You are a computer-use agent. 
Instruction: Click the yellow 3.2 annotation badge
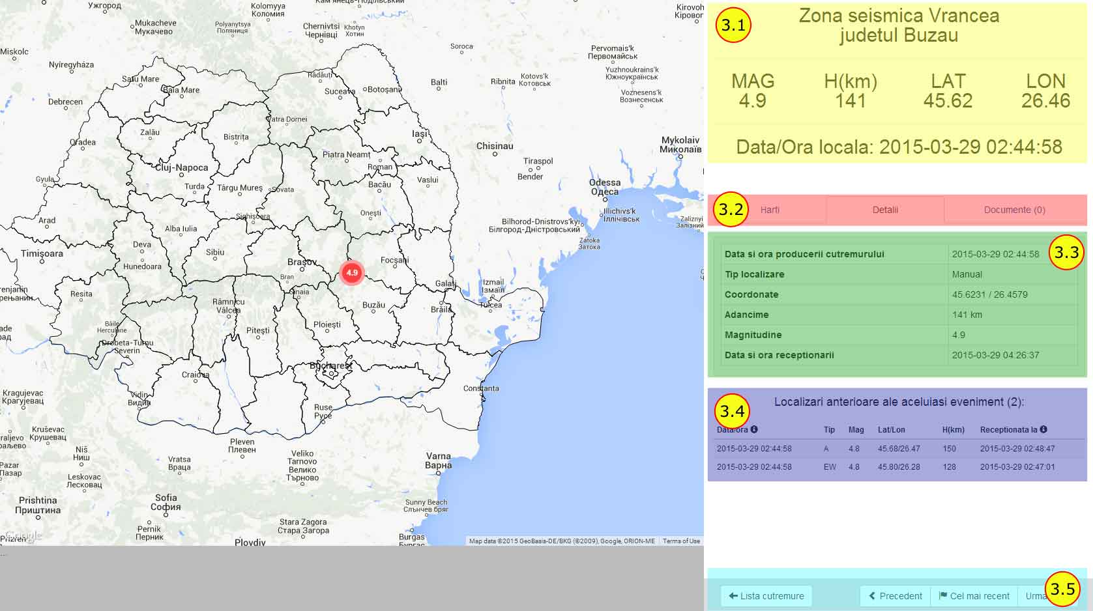point(731,210)
